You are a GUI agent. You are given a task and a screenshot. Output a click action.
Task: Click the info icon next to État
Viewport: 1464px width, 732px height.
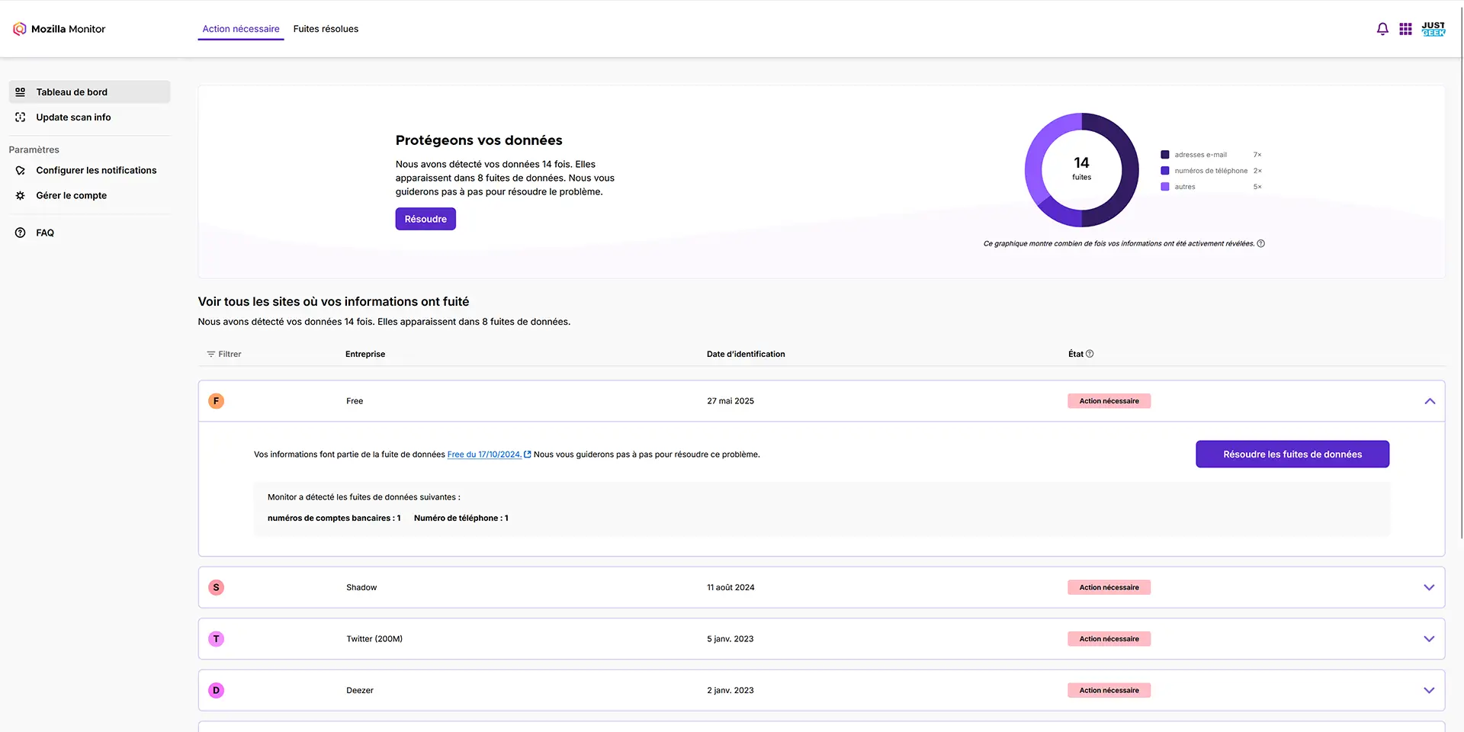point(1090,354)
